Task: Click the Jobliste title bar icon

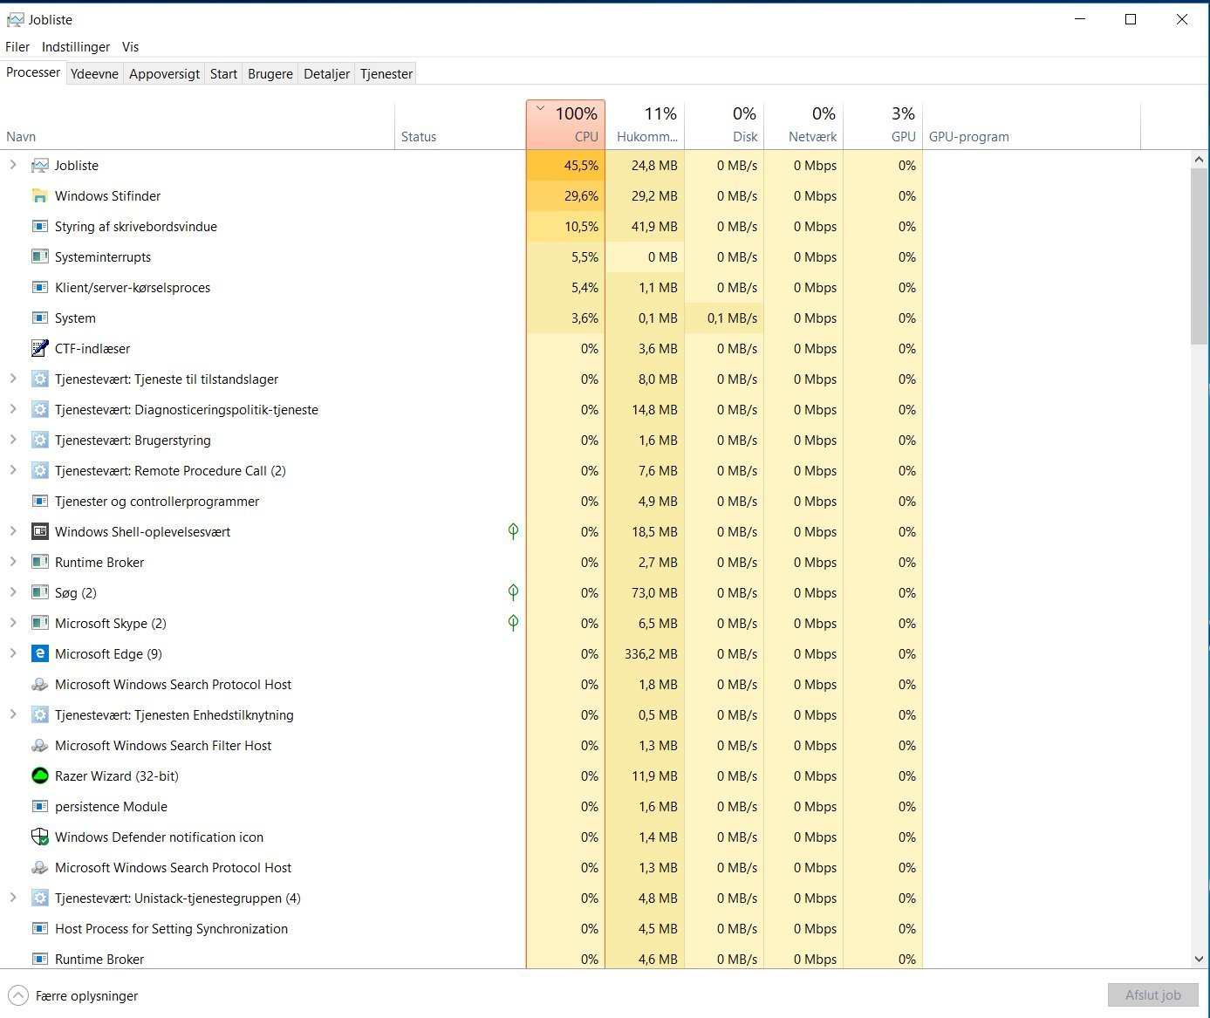Action: (x=15, y=19)
